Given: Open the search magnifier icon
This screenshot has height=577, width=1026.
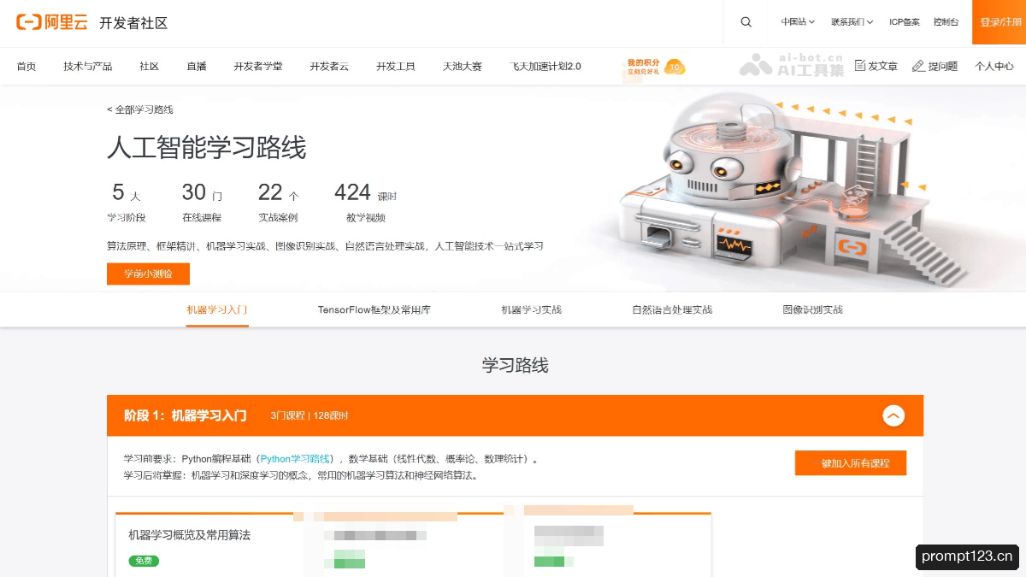Looking at the screenshot, I should coord(746,22).
